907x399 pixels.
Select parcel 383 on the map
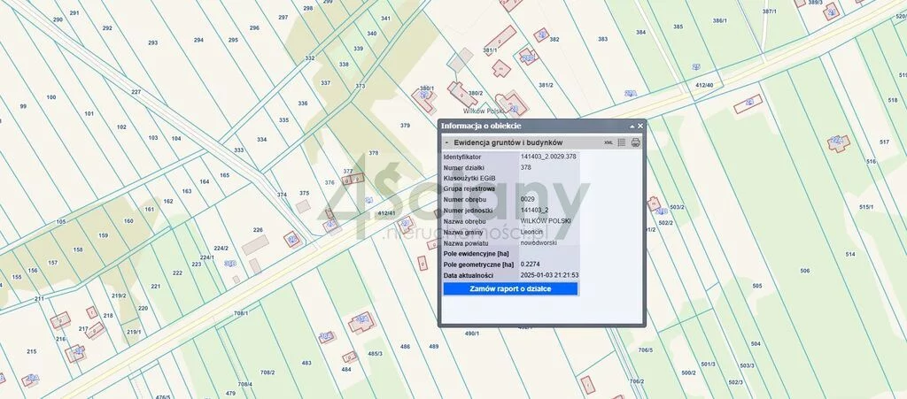tap(602, 39)
